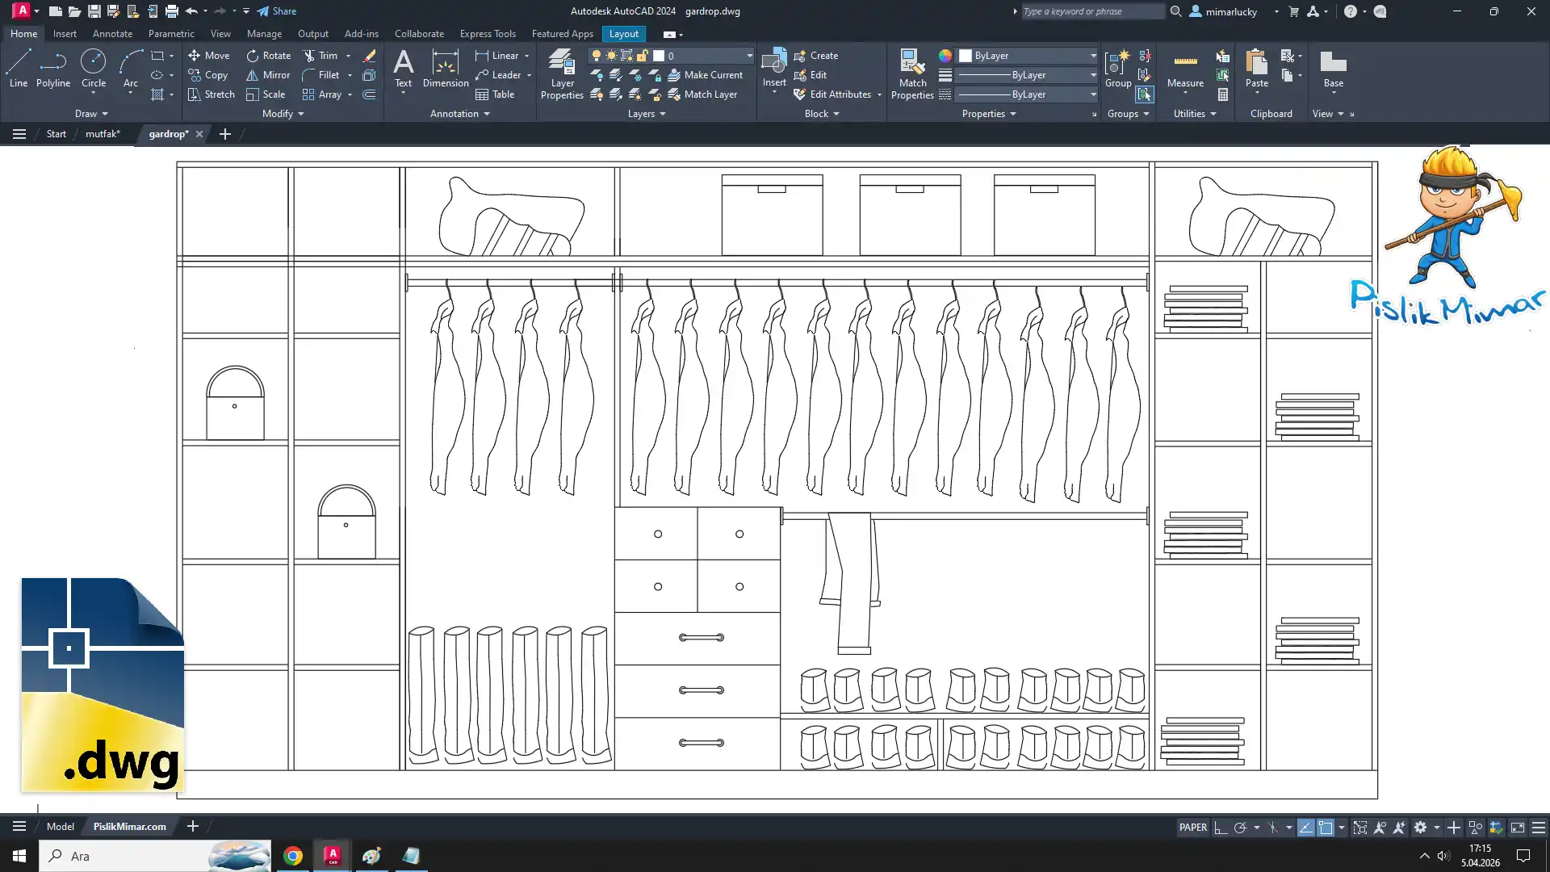Screen dimensions: 1550x872
Task: Click the Polyline tool
Action: pos(53,66)
